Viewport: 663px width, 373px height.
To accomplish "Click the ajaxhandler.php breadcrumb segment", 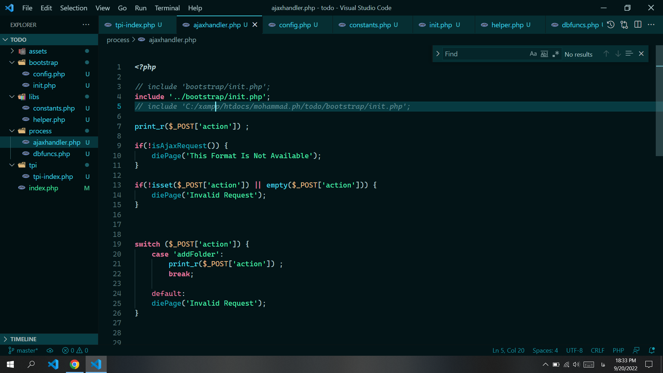I will 172,40.
